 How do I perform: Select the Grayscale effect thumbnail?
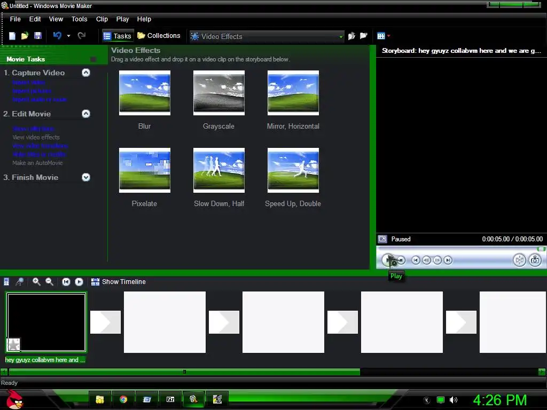point(218,93)
